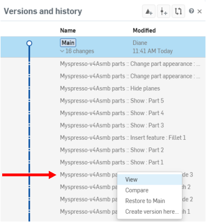Select the Show : Part 4 entry
The height and width of the screenshot is (222, 206).
pyautogui.click(x=112, y=113)
